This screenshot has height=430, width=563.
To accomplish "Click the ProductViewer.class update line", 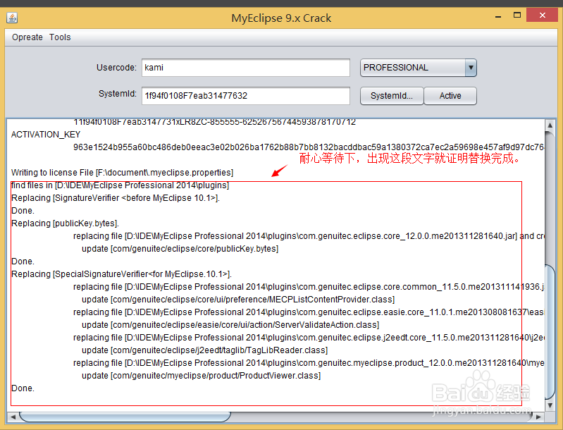I will pyautogui.click(x=201, y=376).
